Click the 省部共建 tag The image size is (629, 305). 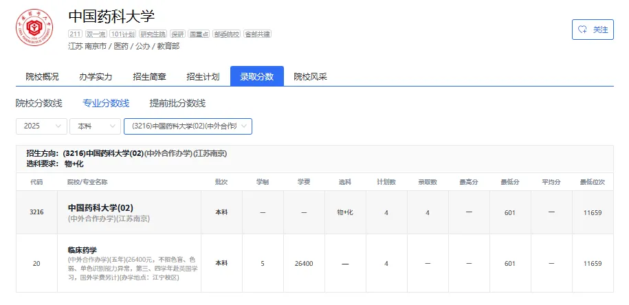258,34
